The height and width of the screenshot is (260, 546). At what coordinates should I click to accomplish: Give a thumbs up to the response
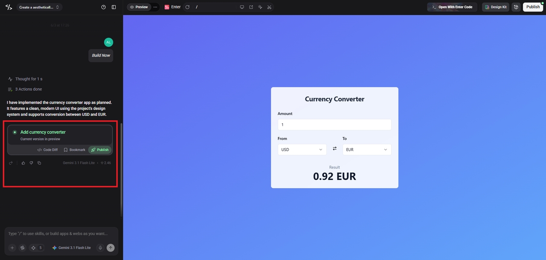(23, 163)
